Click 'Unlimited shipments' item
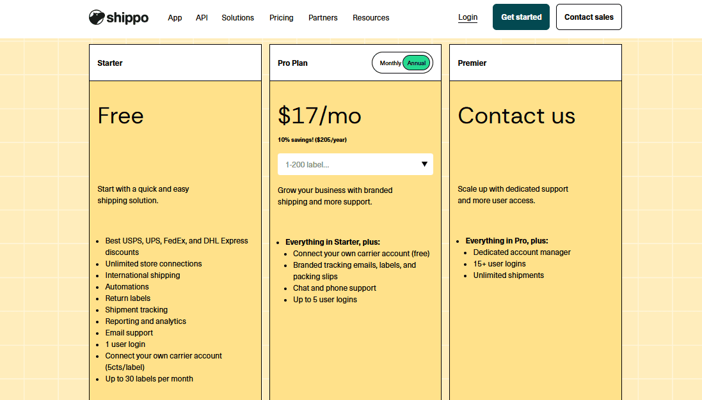 coord(509,275)
